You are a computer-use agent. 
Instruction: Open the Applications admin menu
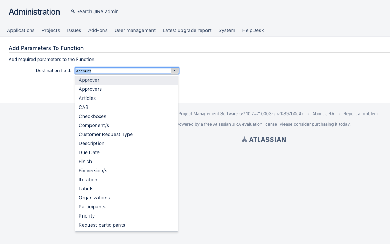click(21, 30)
